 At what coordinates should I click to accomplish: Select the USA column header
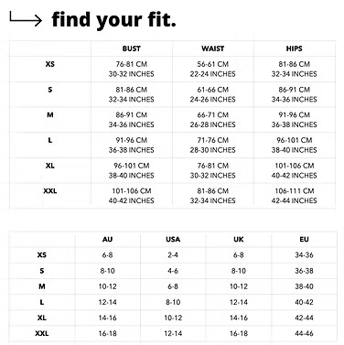[173, 239]
